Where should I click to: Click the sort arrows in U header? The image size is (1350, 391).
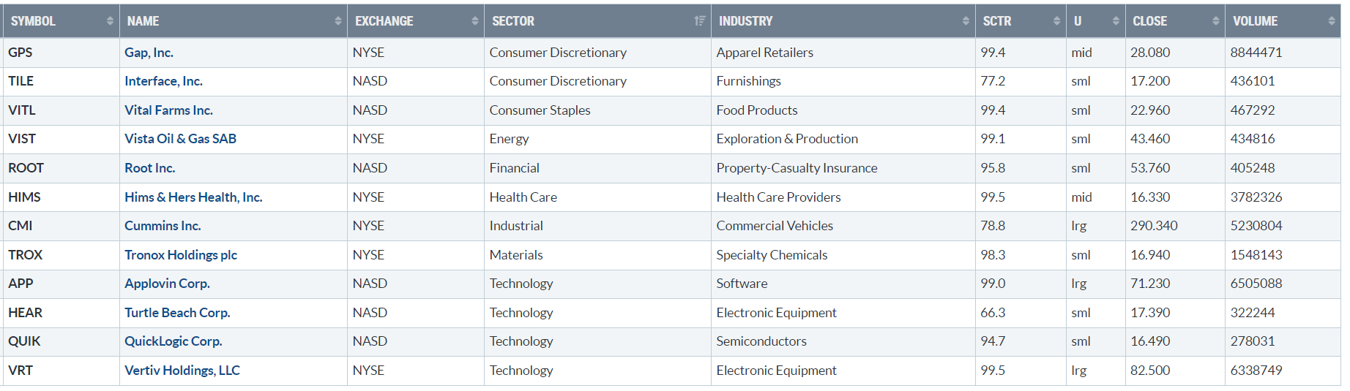click(1116, 21)
